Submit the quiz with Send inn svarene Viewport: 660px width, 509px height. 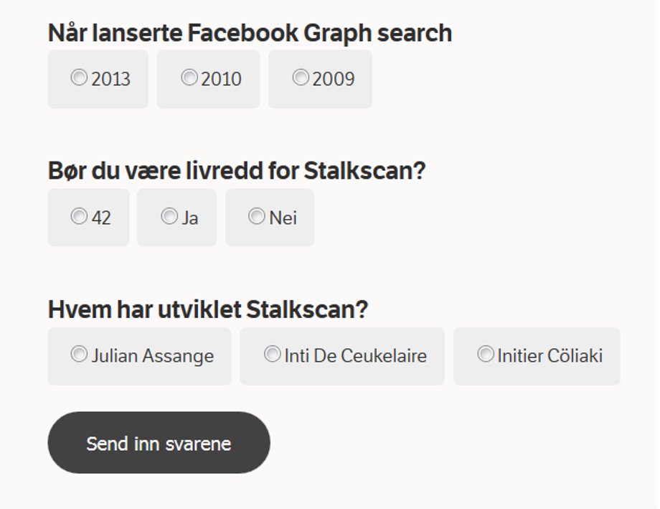[159, 442]
